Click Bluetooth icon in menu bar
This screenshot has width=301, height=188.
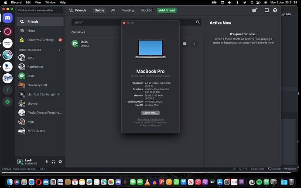tap(237, 3)
